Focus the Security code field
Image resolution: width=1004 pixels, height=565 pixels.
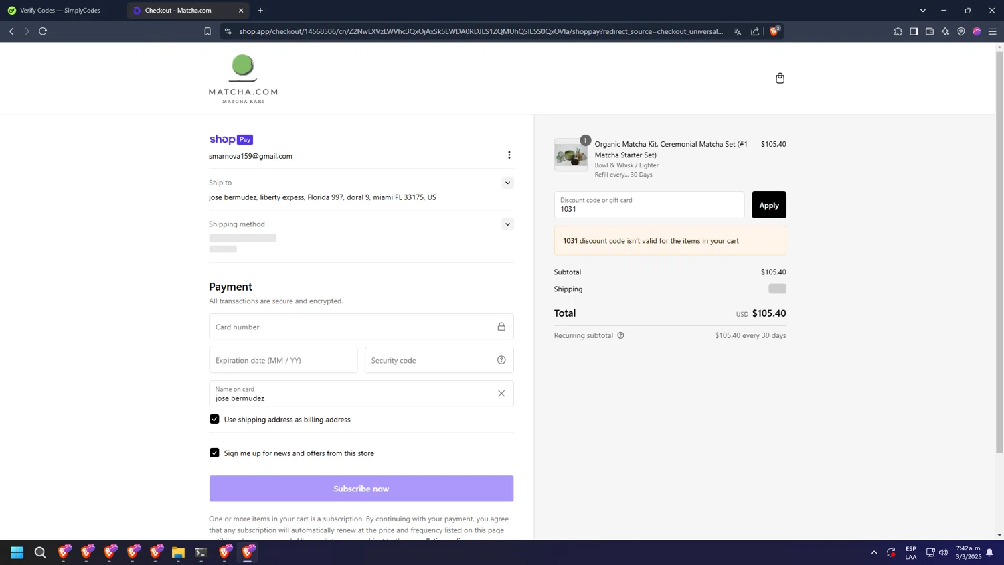click(x=439, y=360)
